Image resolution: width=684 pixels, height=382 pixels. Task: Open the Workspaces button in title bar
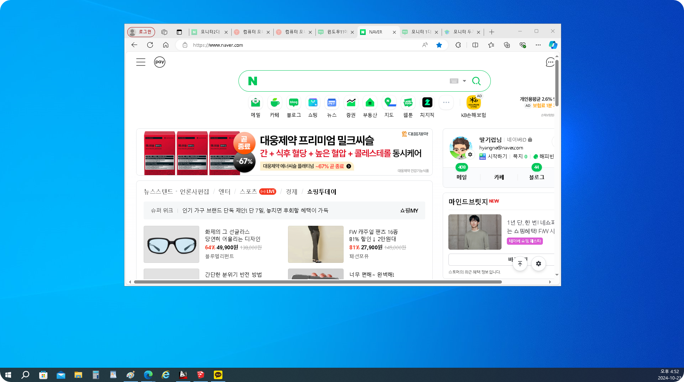(x=164, y=32)
